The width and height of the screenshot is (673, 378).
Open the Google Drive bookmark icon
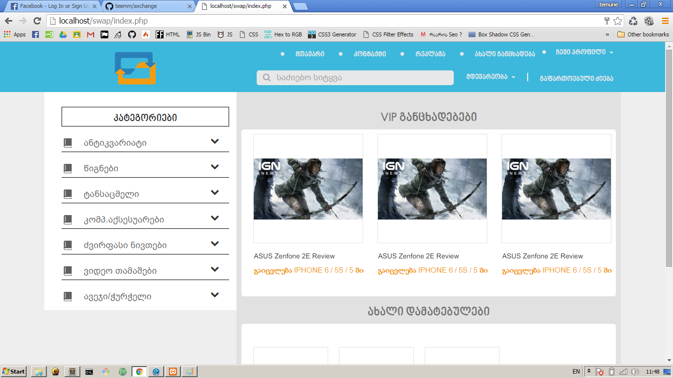[x=63, y=34]
